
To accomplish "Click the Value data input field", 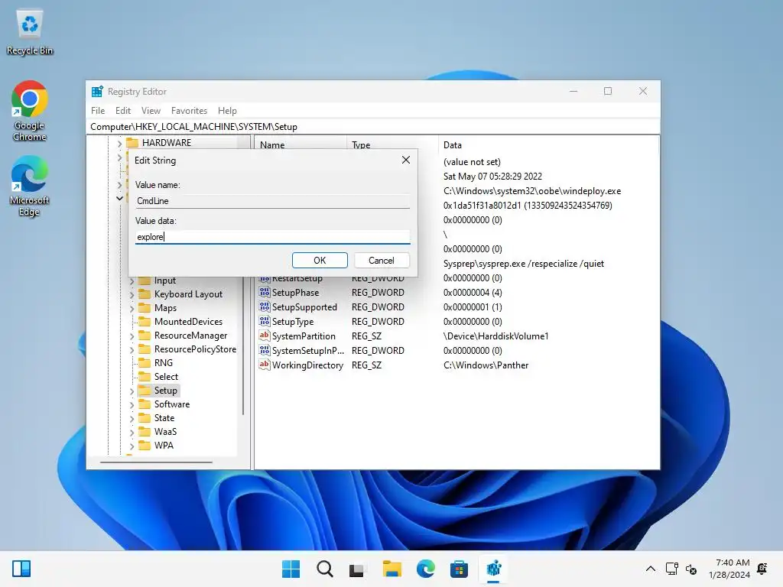I will tap(273, 237).
